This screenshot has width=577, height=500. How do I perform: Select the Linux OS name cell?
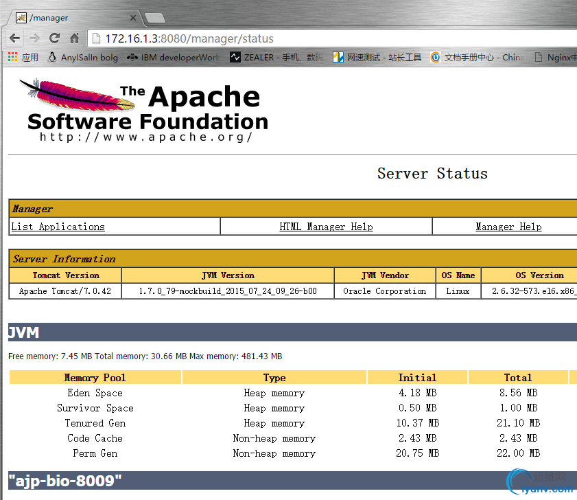[458, 291]
